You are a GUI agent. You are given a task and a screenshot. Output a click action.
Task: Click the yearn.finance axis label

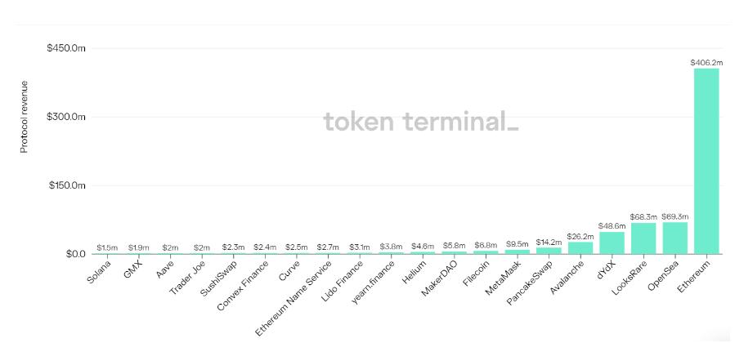point(373,282)
